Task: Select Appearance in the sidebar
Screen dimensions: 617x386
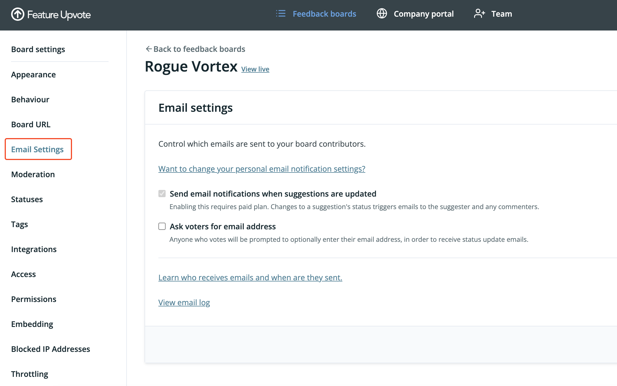Action: pyautogui.click(x=33, y=75)
